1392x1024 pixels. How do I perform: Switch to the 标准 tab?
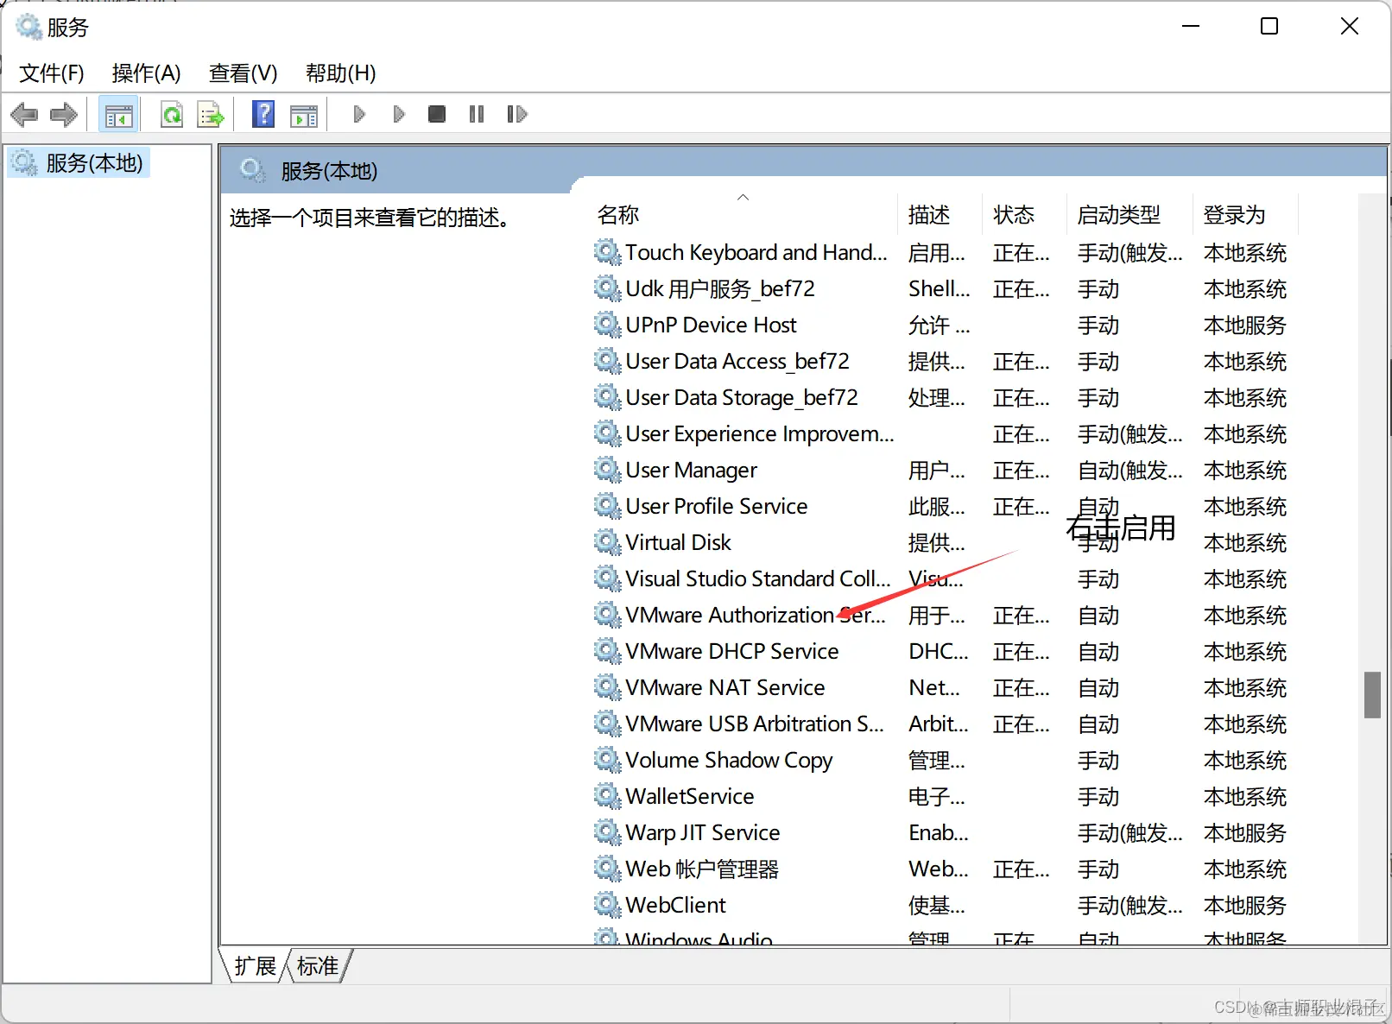318,966
